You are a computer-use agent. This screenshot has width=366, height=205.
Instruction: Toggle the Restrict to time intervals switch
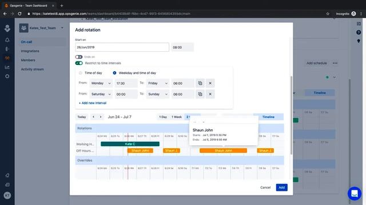(79, 63)
